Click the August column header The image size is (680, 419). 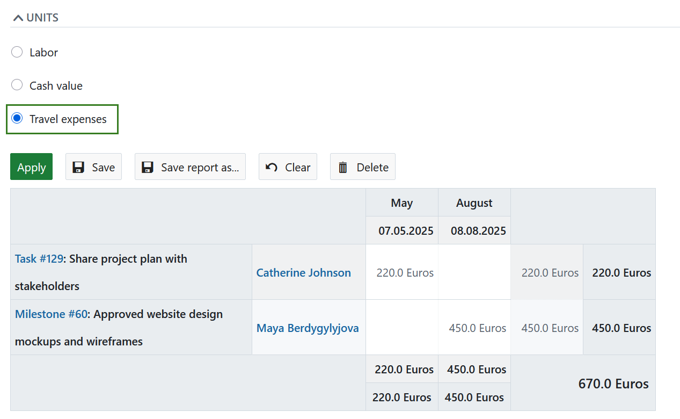point(474,203)
